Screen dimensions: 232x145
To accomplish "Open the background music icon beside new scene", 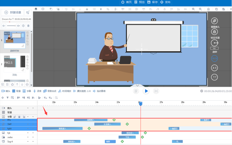I will 28,12.
